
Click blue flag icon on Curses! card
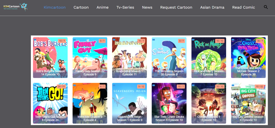(193, 85)
